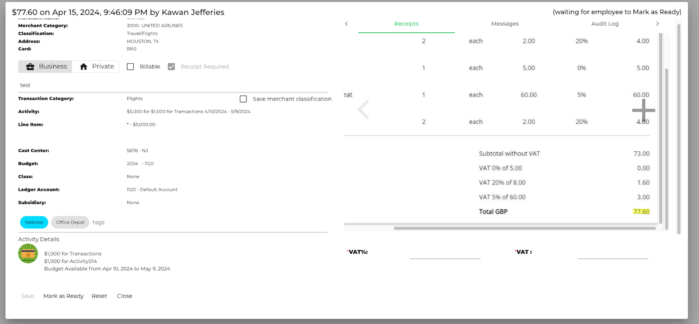This screenshot has width=699, height=324.
Task: Select the Private expense type
Action: (x=96, y=67)
